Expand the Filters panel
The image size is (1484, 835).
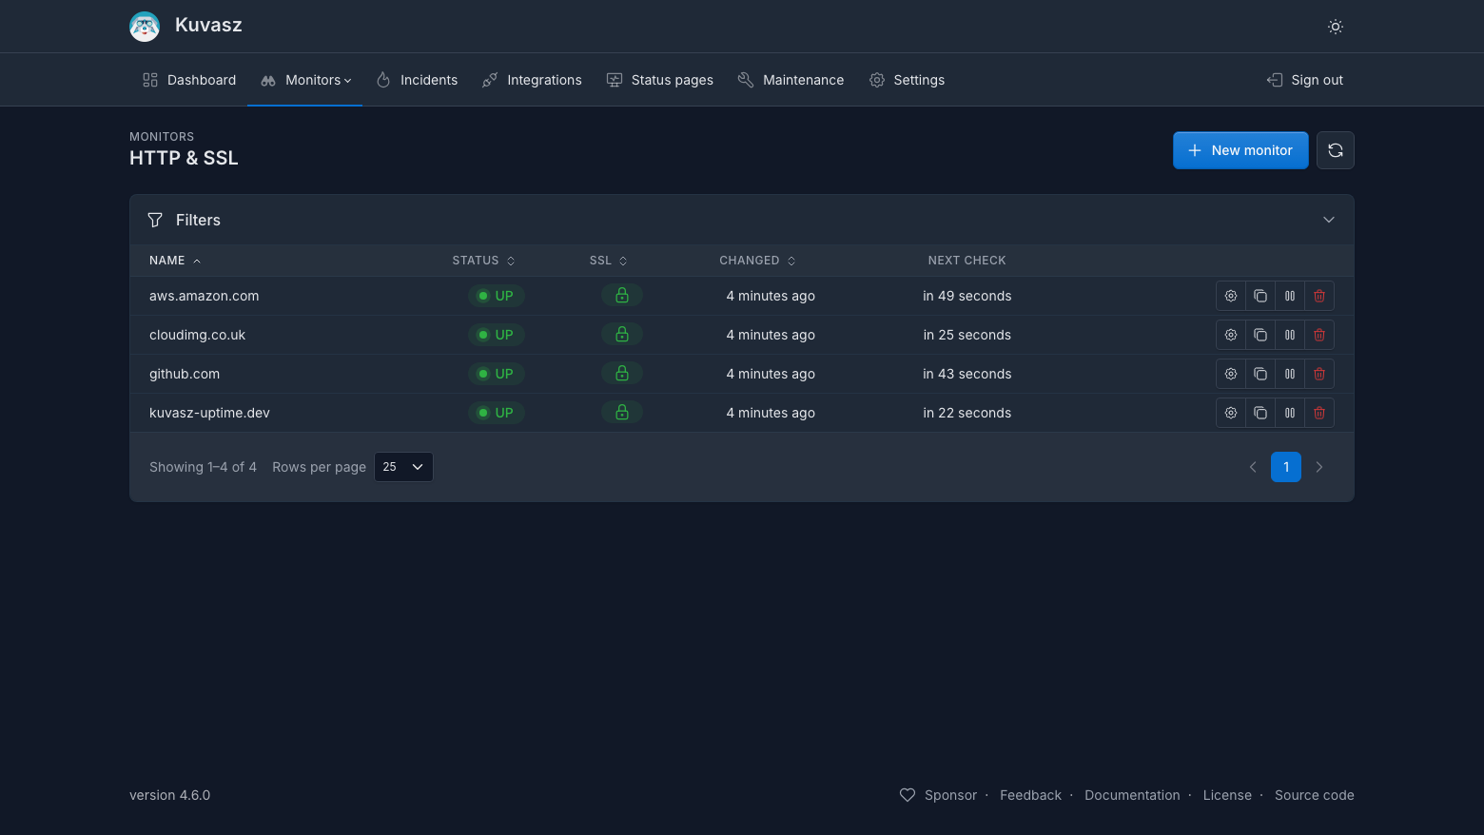(742, 220)
